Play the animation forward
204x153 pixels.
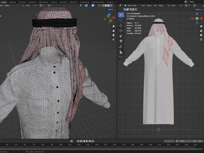(87, 141)
